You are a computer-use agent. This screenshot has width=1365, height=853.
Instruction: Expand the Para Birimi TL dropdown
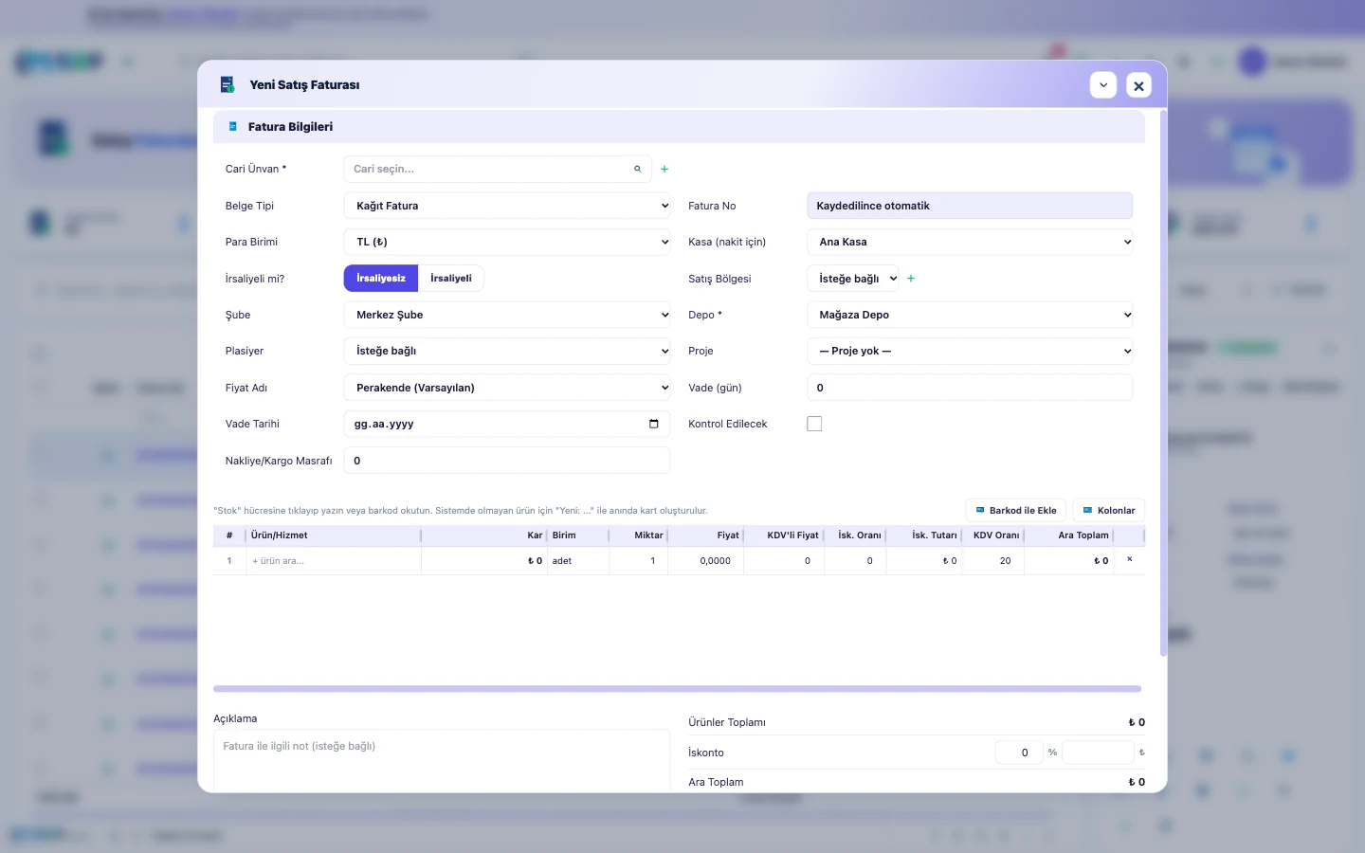point(507,242)
